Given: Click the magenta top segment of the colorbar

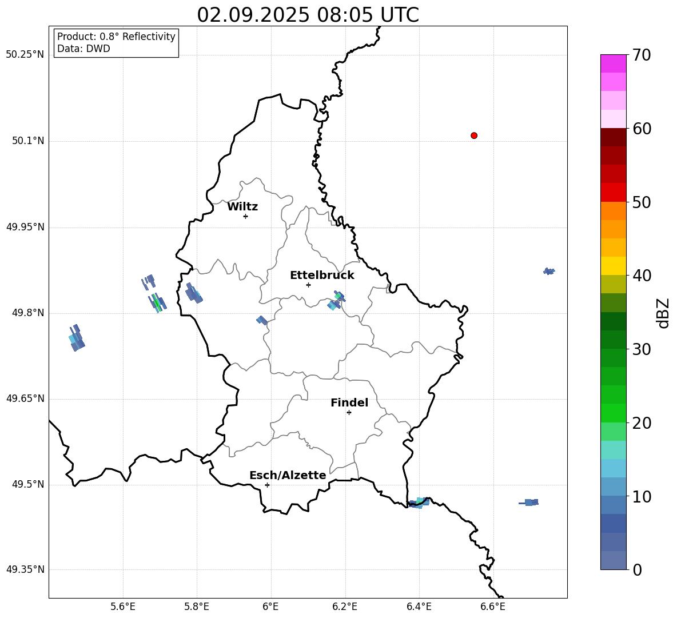Looking at the screenshot, I should (x=613, y=63).
